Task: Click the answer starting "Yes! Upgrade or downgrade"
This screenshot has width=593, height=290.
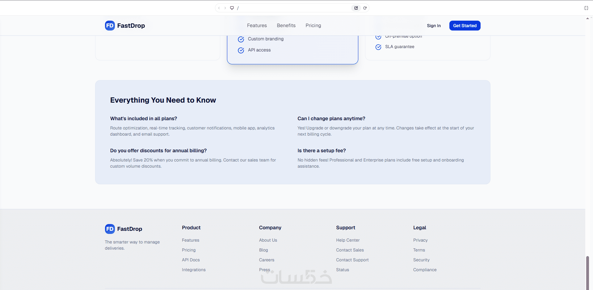Action: tap(386, 131)
